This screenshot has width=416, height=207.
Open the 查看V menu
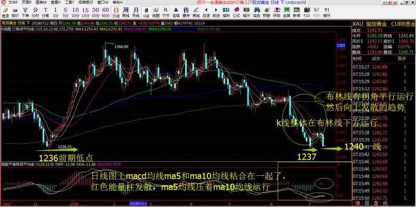(56, 3)
